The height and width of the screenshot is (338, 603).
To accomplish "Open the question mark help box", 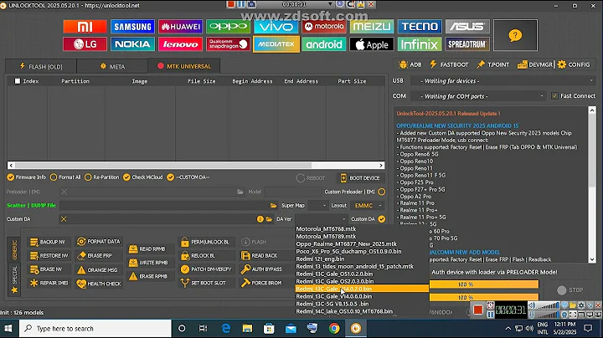I will coord(515,35).
